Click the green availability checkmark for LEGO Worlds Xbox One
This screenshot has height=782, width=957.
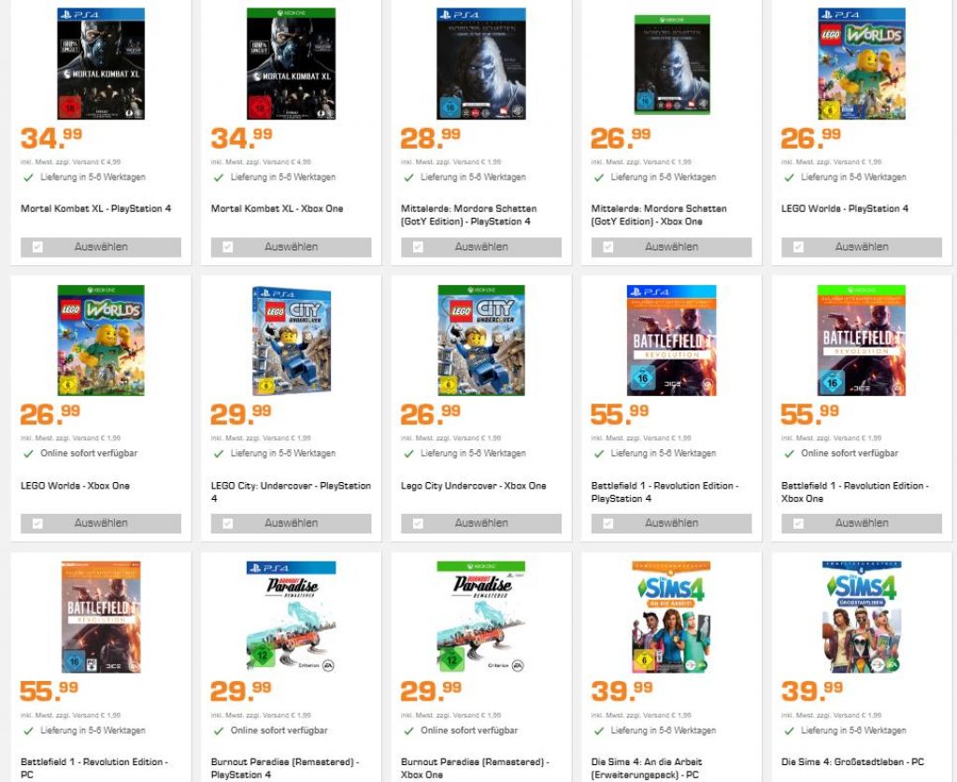[28, 454]
